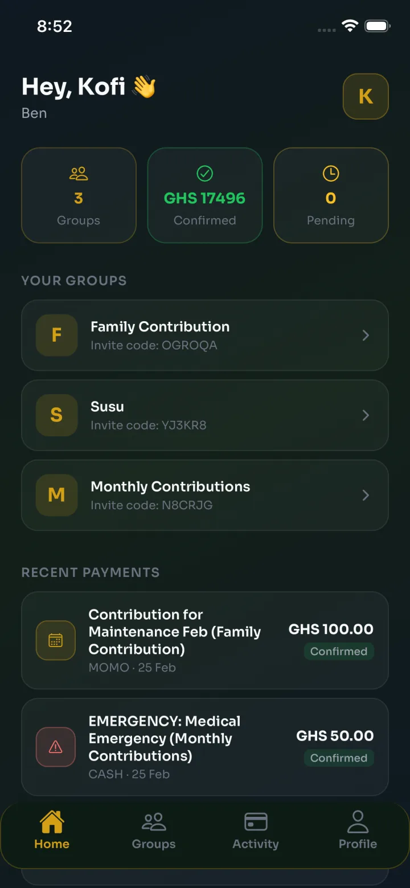Viewport: 410px width, 888px height.
Task: Tap the red warning icon on Emergency payment
Action: coord(56,747)
